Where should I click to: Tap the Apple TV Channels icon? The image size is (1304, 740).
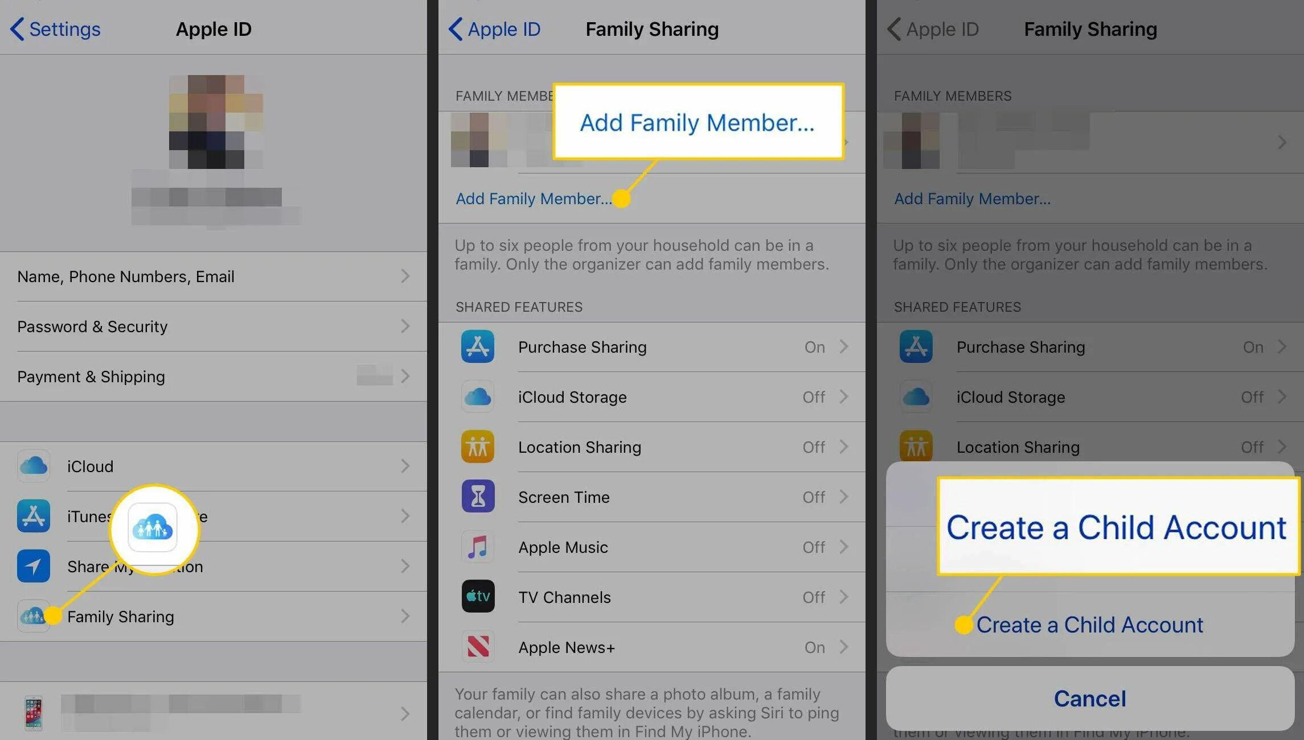[x=478, y=597]
